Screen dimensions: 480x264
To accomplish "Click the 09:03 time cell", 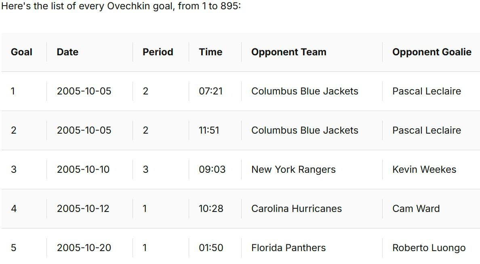I will 212,170.
